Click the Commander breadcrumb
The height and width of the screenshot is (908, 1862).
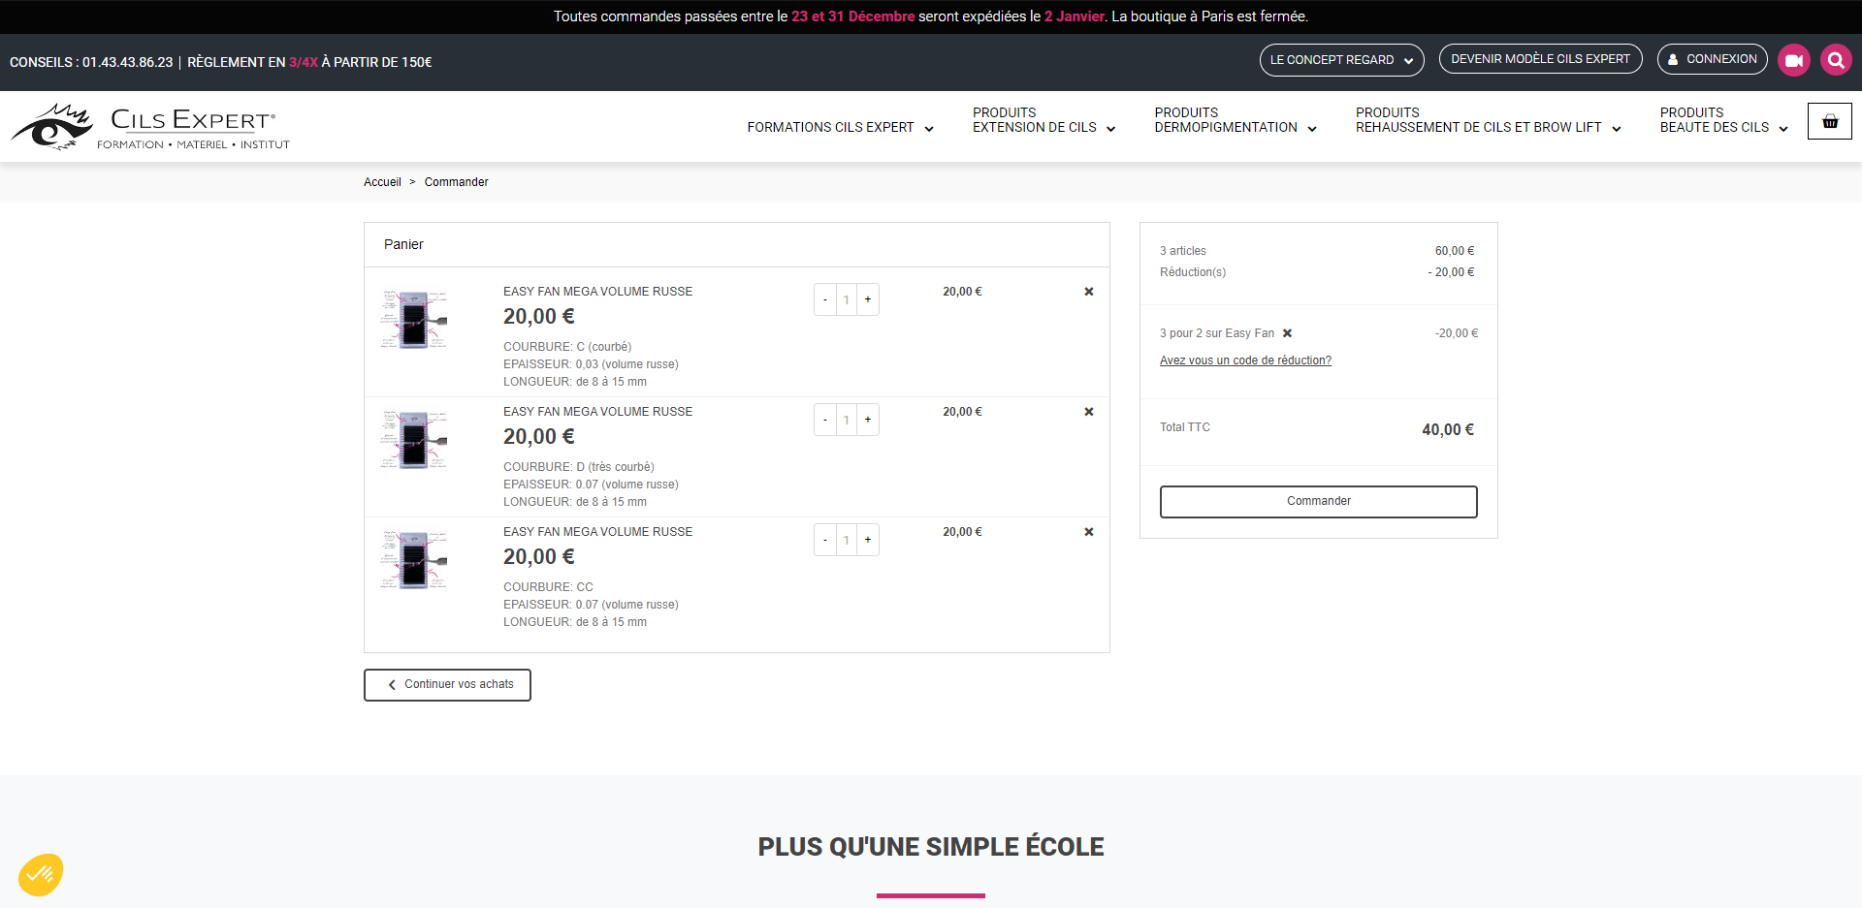[456, 182]
